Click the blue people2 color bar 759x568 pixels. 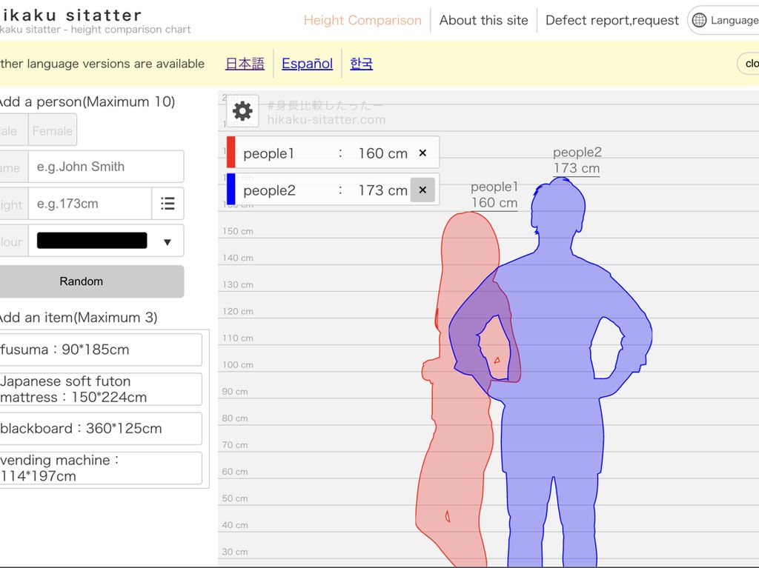tap(231, 190)
